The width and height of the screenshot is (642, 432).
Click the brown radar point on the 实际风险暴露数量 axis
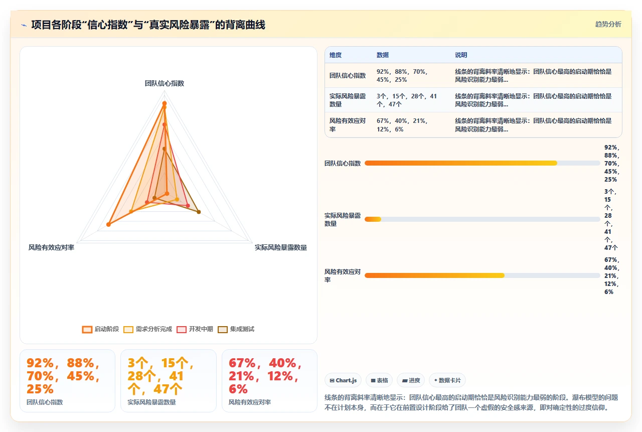(x=199, y=212)
